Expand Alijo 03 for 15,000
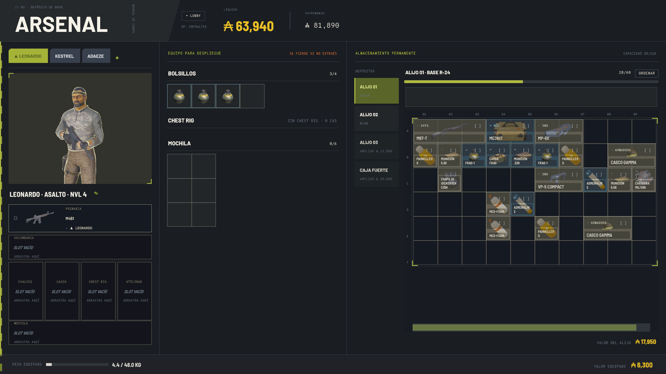The image size is (666, 374). point(376,146)
